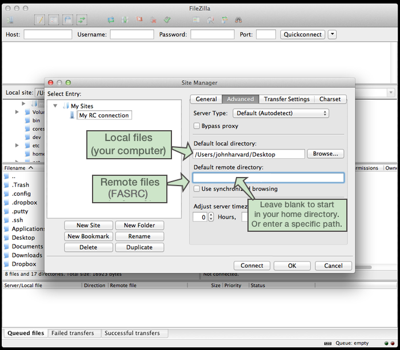
Task: Click the binoculars file search icon
Action: pyautogui.click(x=238, y=20)
